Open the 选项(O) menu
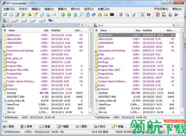 89,9
